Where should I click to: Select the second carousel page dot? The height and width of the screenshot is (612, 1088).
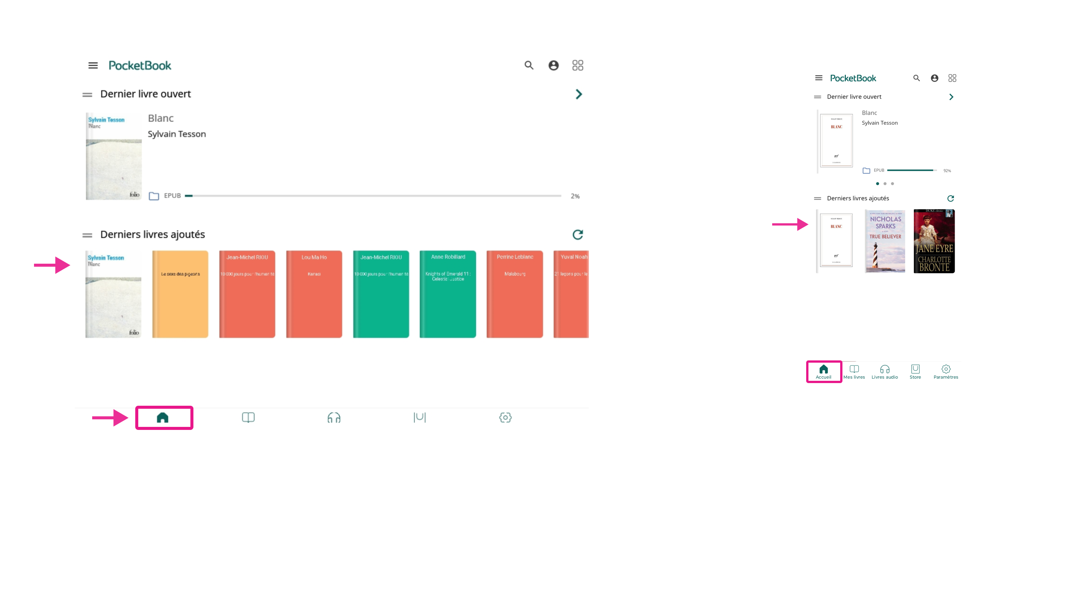(885, 184)
